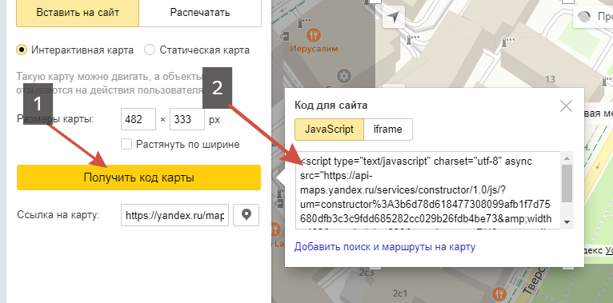
Task: Click the Иерусалим label on the map
Action: pos(314,49)
